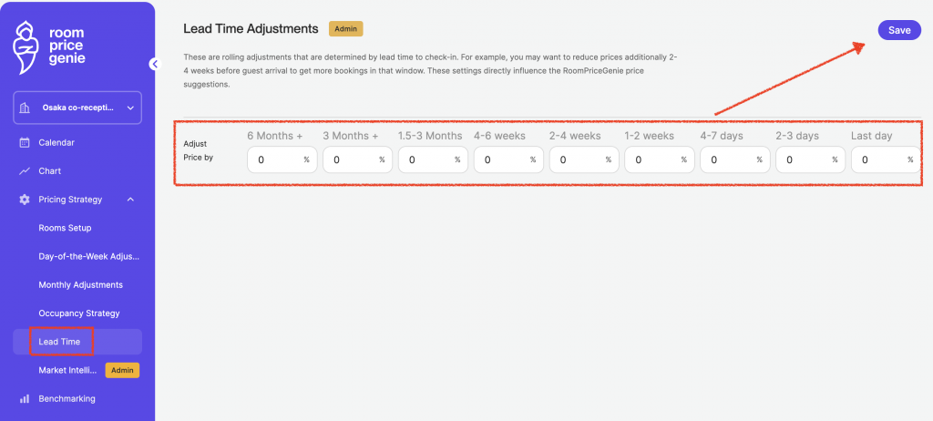Click the Last day percentage input
This screenshot has height=421, width=933.
[x=878, y=159]
